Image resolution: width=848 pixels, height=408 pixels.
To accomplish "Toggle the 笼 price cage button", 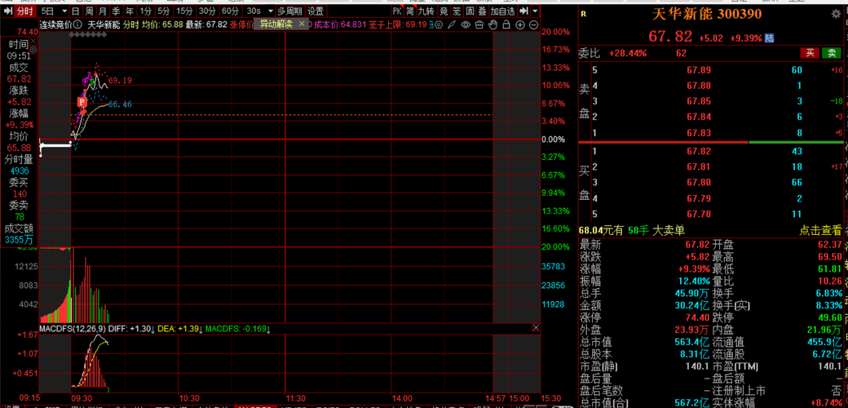I will click(x=457, y=11).
